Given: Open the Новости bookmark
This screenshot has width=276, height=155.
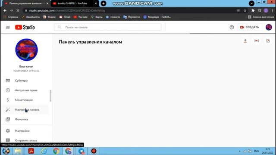Looking at the screenshot, I should tap(113, 17).
